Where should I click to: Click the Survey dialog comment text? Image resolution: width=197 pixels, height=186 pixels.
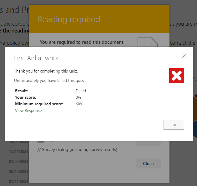[77, 150]
